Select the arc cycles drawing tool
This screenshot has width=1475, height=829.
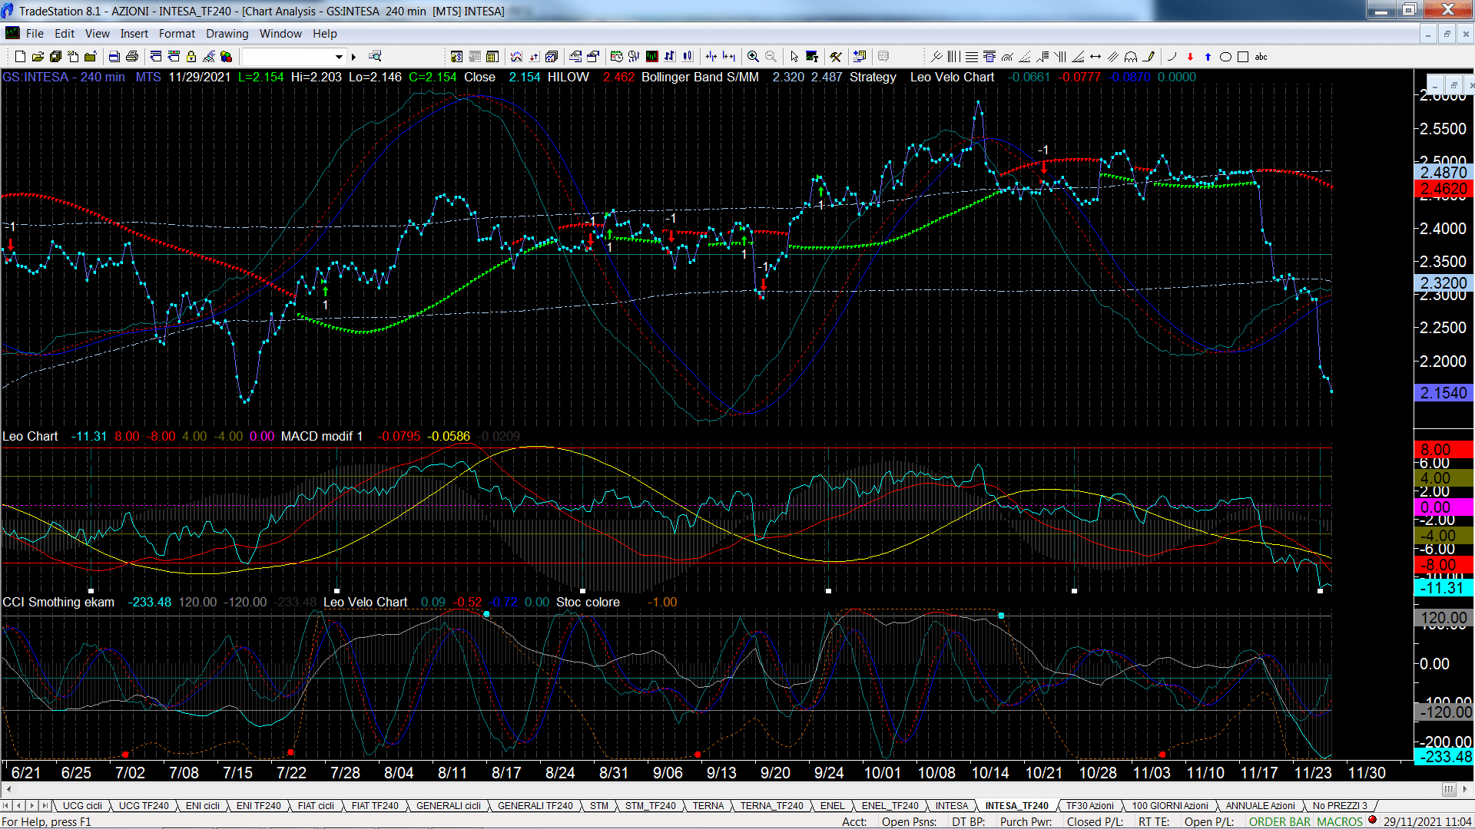point(1131,57)
